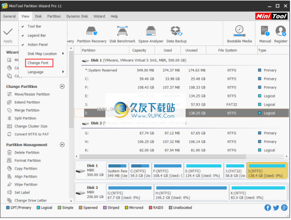This screenshot has width=291, height=220.
Task: Click the Partition column header
Action: pyautogui.click(x=105, y=50)
